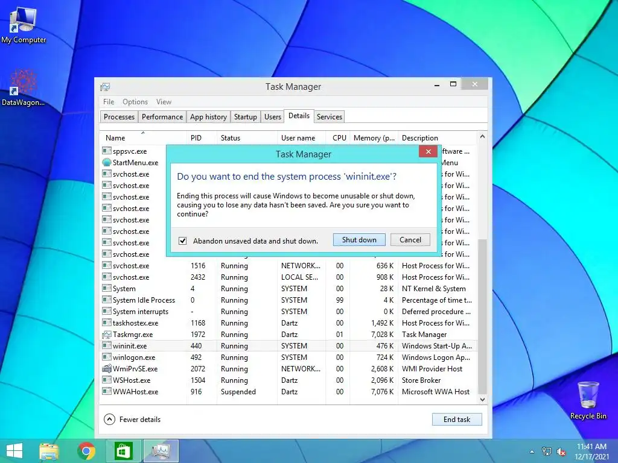Click the sppsvc.exe process icon
The width and height of the screenshot is (618, 463).
click(x=106, y=151)
